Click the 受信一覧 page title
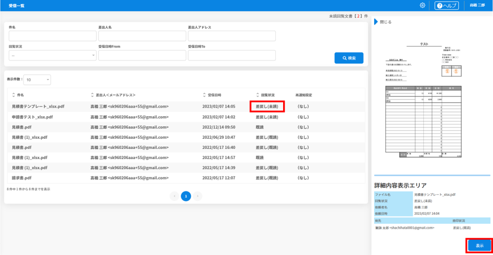The image size is (493, 255). (16, 6)
